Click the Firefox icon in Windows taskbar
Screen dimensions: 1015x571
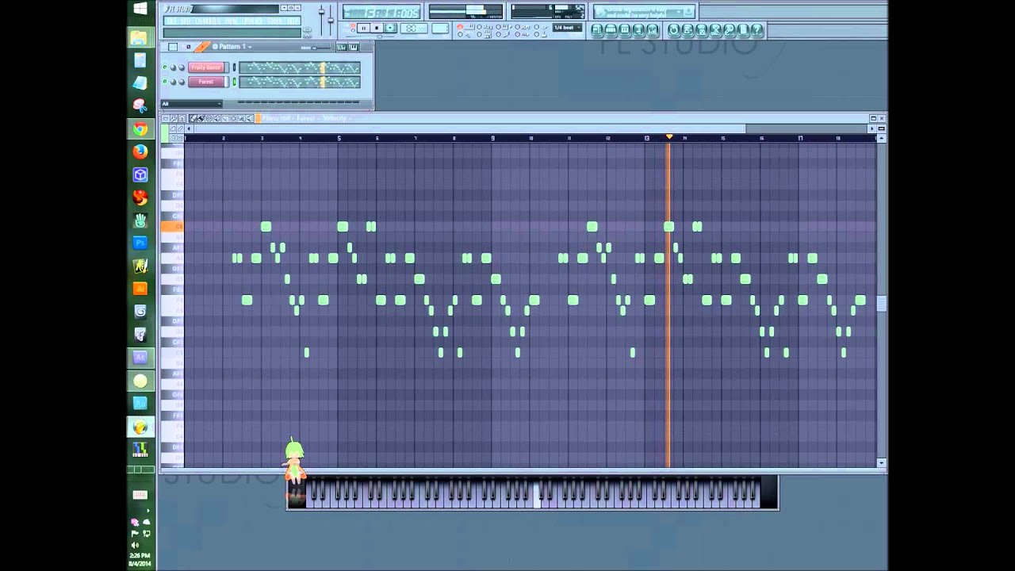point(140,151)
